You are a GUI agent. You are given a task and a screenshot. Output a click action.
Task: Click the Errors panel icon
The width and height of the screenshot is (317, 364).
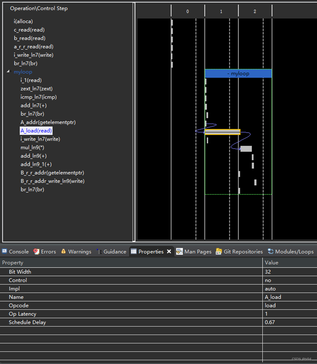[35, 251]
